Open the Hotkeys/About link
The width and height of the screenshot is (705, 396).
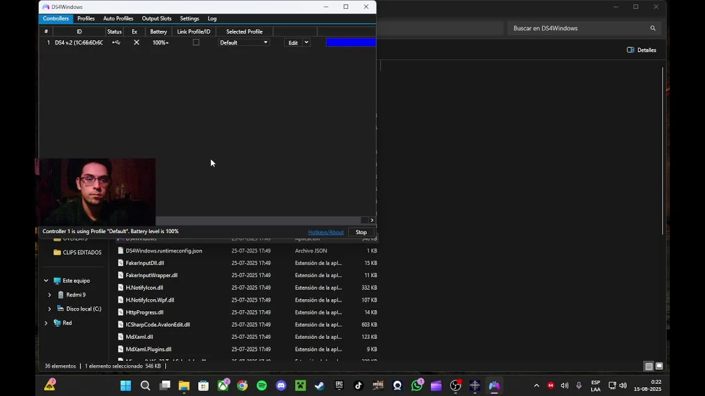pyautogui.click(x=326, y=232)
